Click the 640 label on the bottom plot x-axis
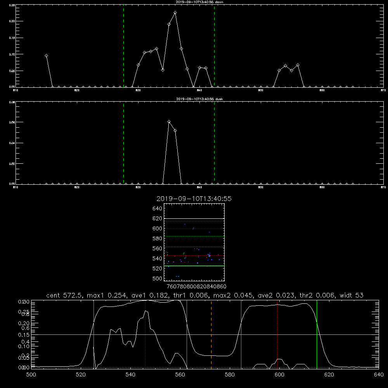388x388 pixels. 379,375
